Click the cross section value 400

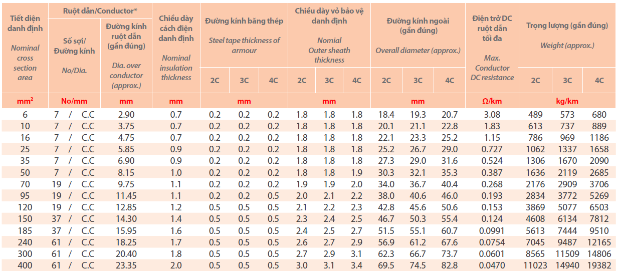25,264
